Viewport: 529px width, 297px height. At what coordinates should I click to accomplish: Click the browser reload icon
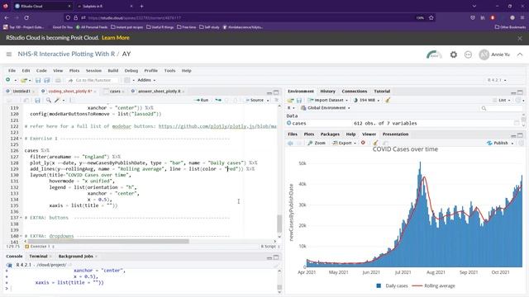(x=26, y=17)
